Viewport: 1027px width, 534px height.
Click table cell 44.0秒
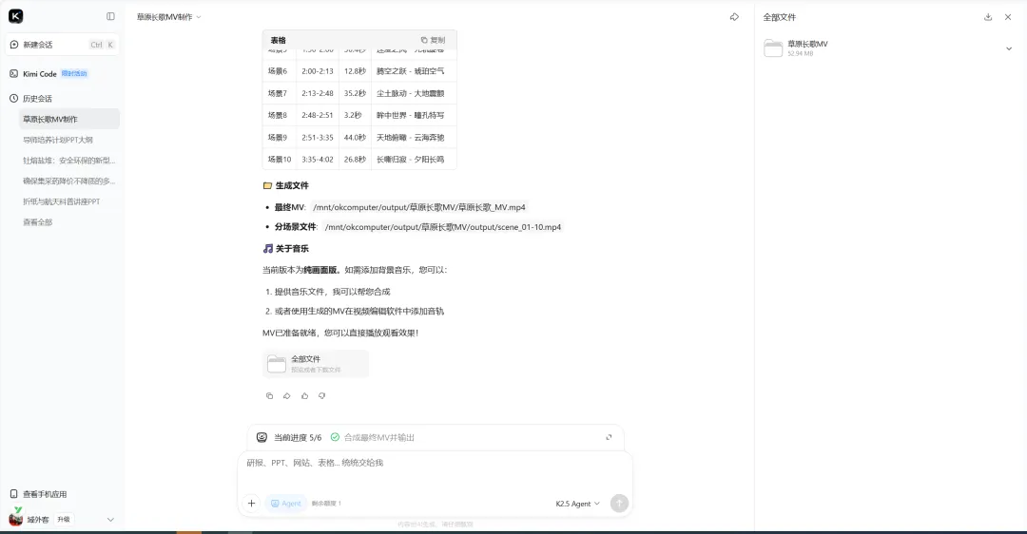[x=355, y=138]
